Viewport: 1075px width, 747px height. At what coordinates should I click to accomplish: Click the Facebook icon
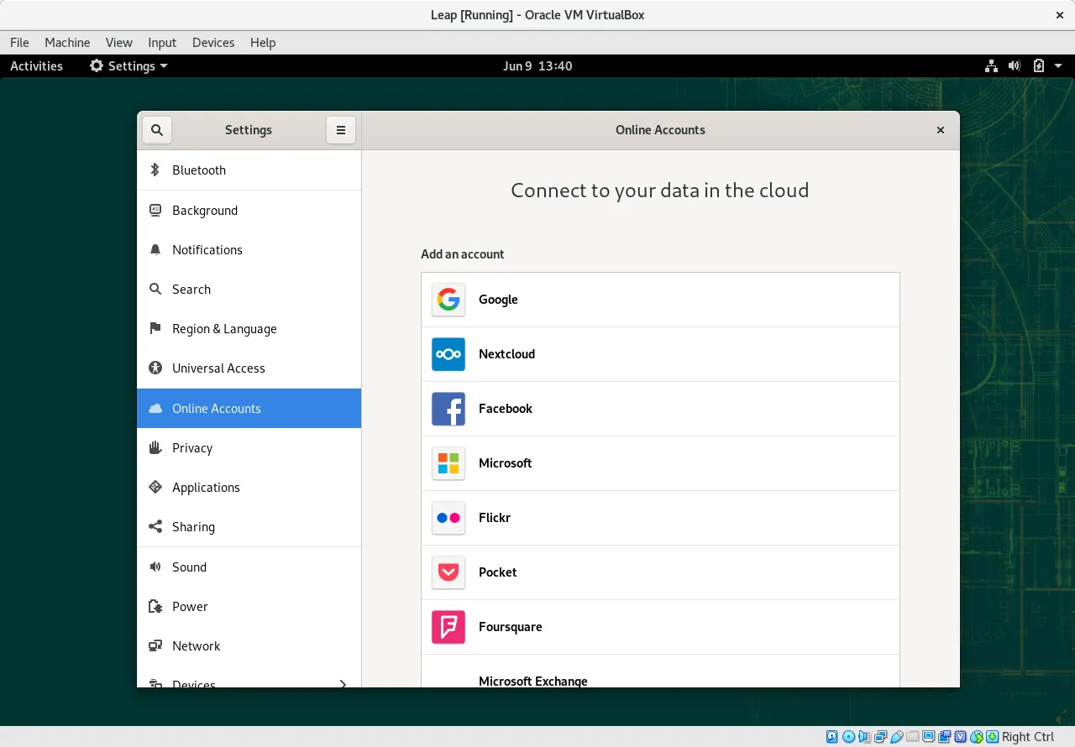click(448, 409)
